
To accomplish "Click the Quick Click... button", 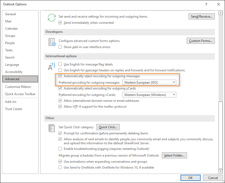I will (108, 127).
